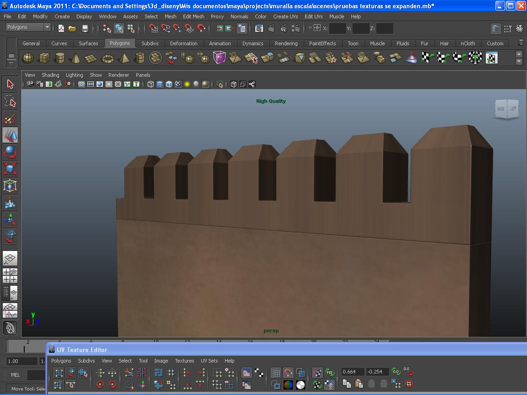Open the Muscle menu in main menubar
Screen dimensions: 527x395
[x=336, y=16]
